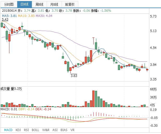The height and width of the screenshot is (134, 161).
Task: Click the DEA: -0.14 label
Action: point(43,109)
